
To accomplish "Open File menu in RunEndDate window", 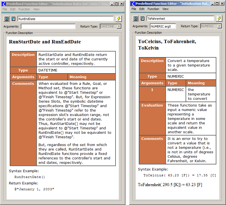I will [5, 9].
